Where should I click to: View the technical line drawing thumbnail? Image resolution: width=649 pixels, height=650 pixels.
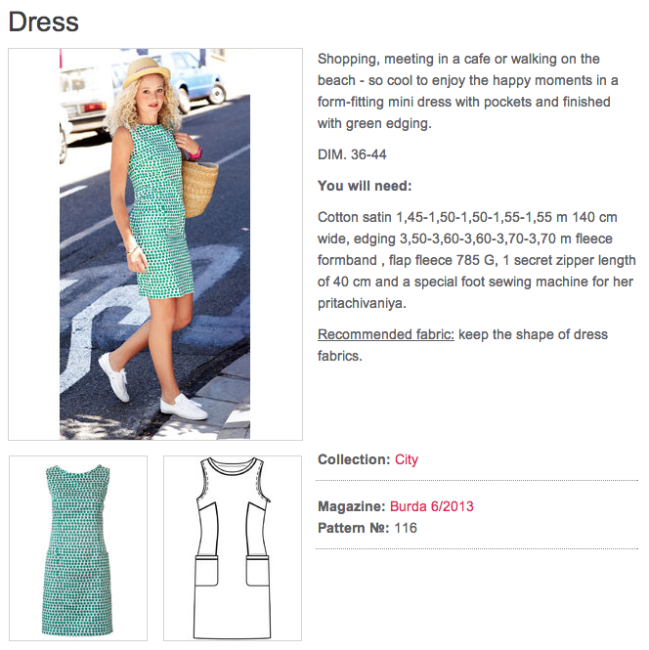pos(233,548)
